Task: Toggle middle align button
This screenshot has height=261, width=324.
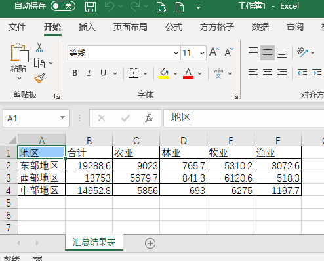Action: coord(268,52)
